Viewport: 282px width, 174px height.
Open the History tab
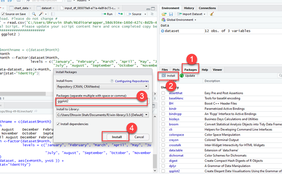click(189, 8)
